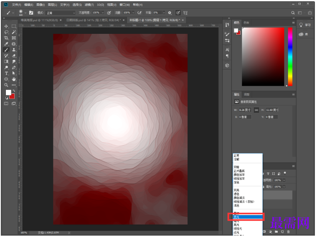Open the brush mode 正常 dropdown
The width and height of the screenshot is (317, 236).
coord(60,13)
